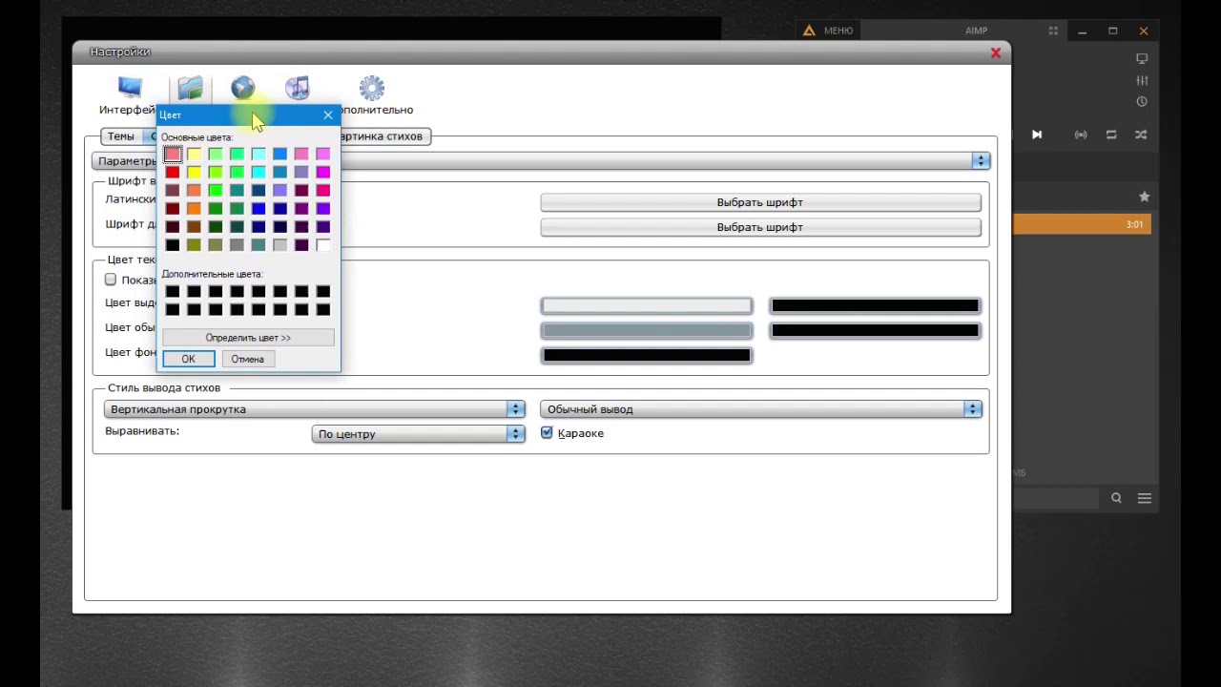Toggle repeat mode in AIMP
The width and height of the screenshot is (1221, 687).
pyautogui.click(x=1111, y=135)
